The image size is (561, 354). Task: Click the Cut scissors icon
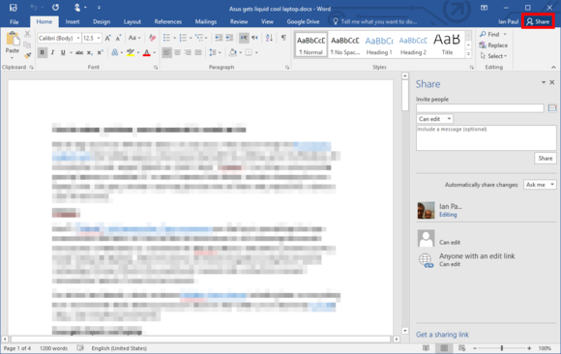tap(27, 34)
